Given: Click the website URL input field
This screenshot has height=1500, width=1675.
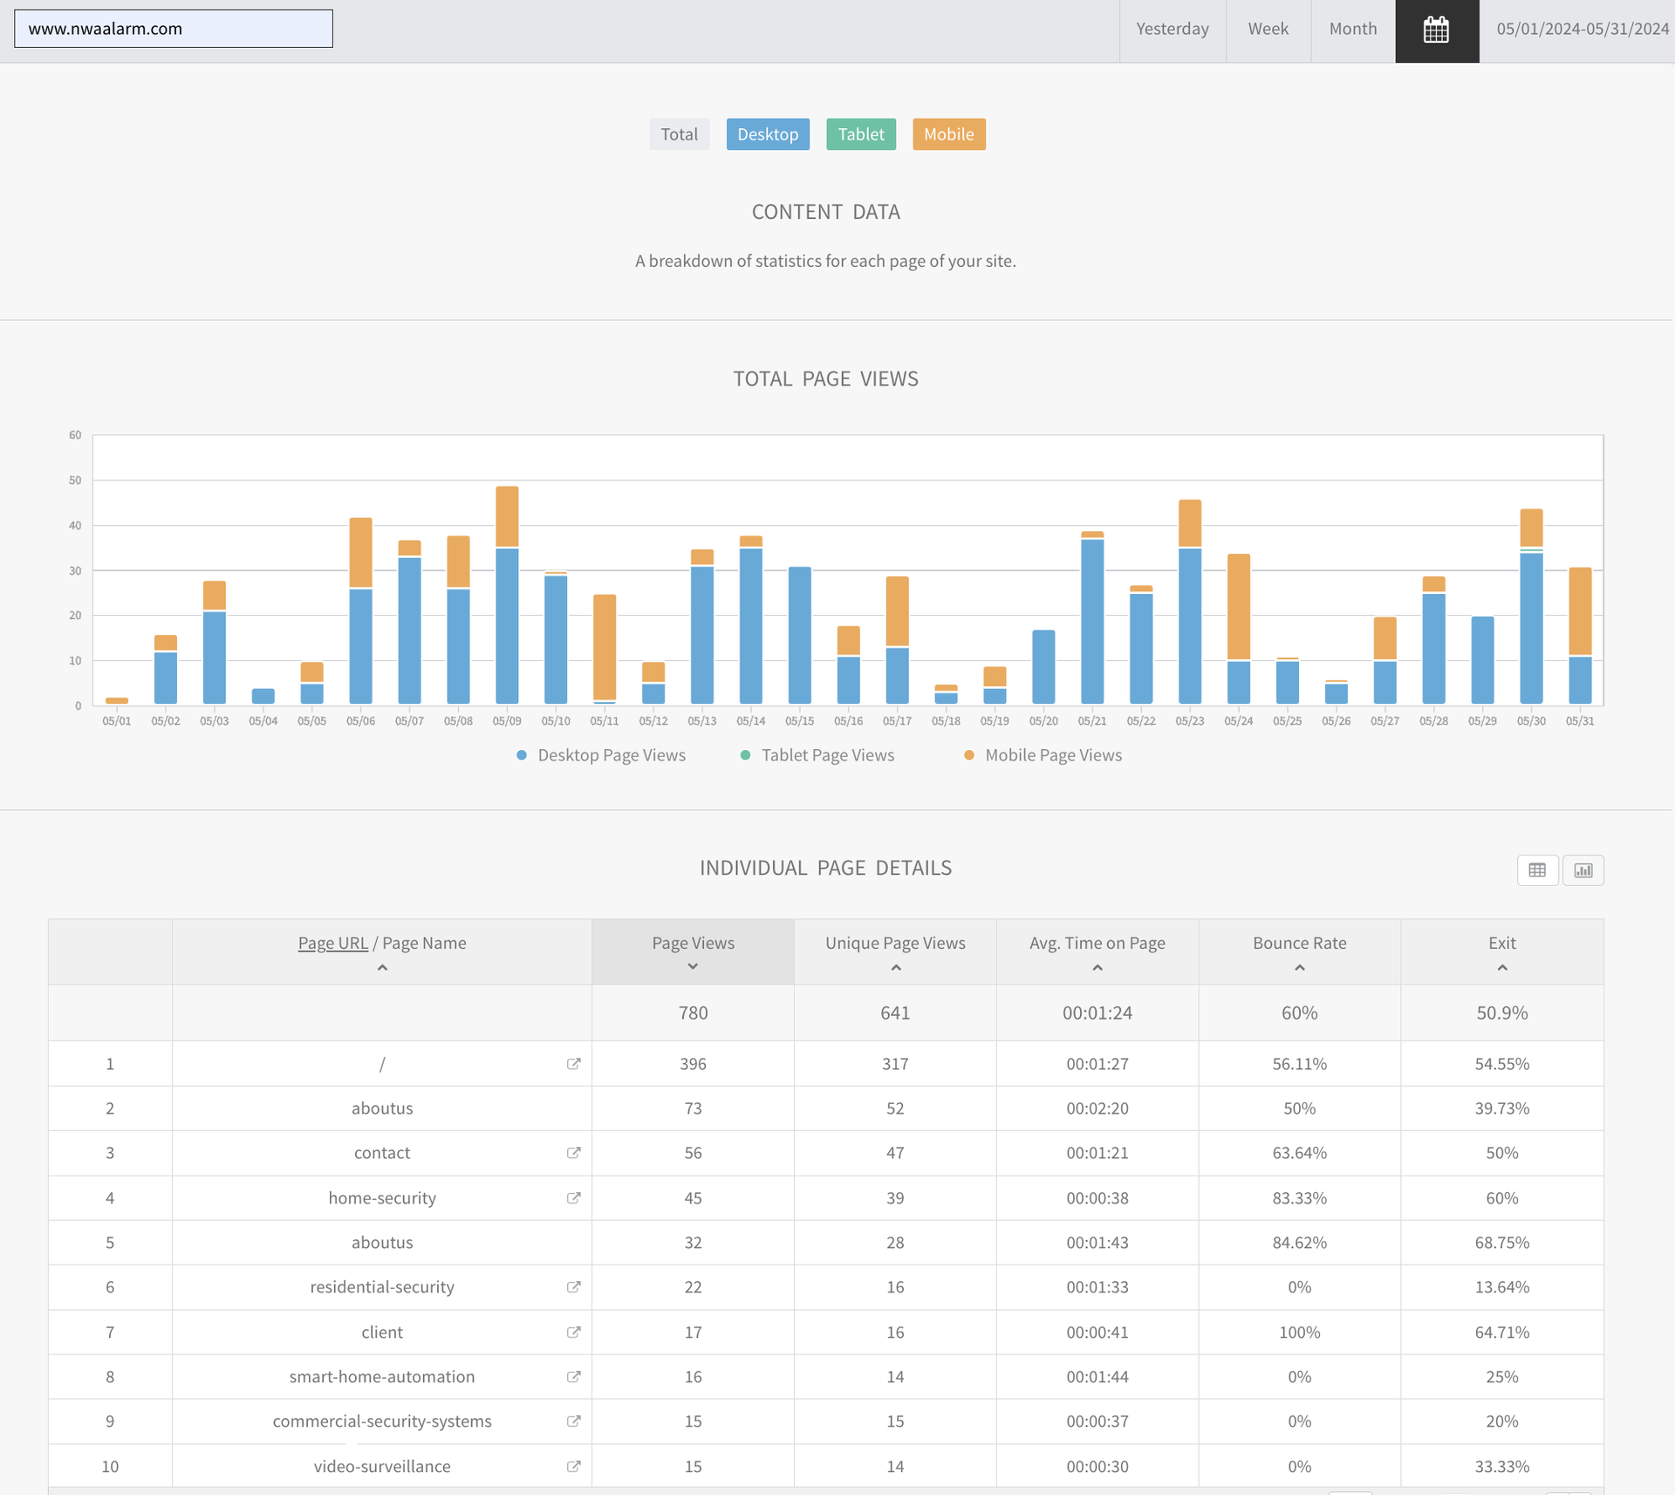Looking at the screenshot, I should (174, 29).
